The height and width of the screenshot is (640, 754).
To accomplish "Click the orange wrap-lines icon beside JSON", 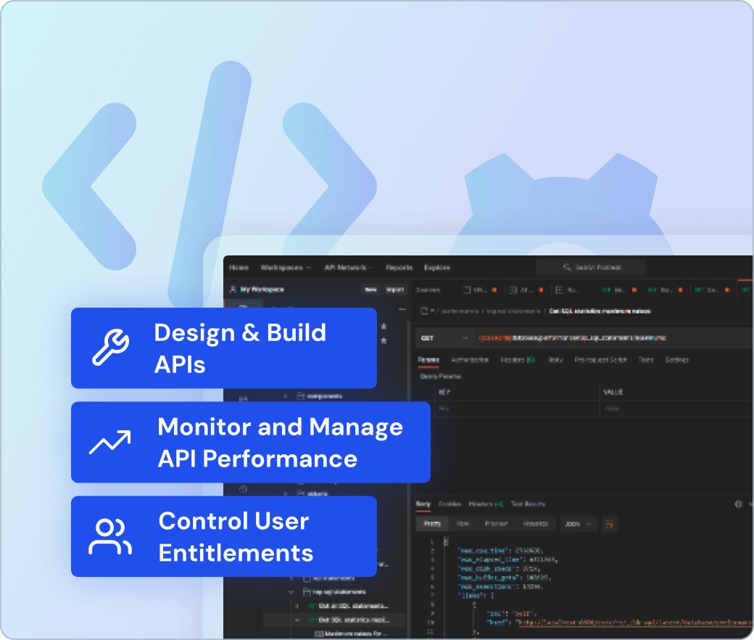I will (x=609, y=524).
